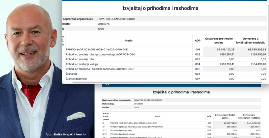This screenshot has width=269, height=138.
Task: Click AOP code '001' in the 2025 report
Action: click(198, 49)
